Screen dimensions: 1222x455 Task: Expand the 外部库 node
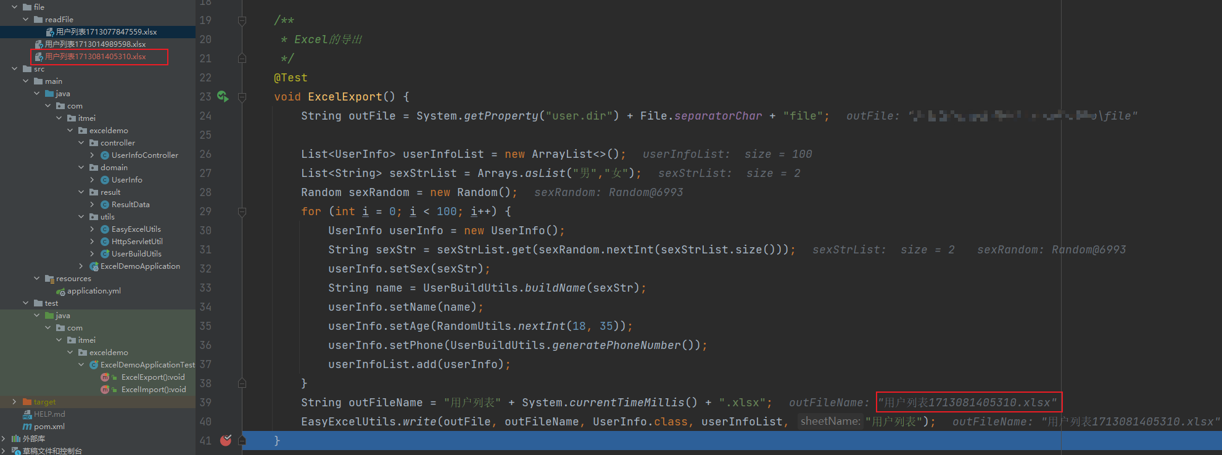[x=4, y=439]
